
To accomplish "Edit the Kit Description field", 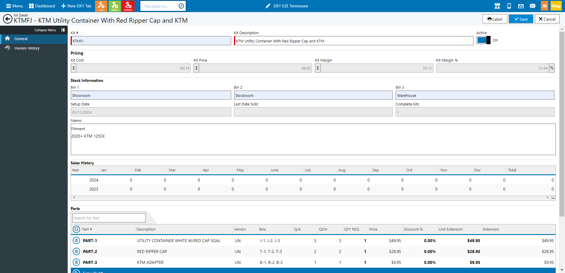I will pos(354,41).
